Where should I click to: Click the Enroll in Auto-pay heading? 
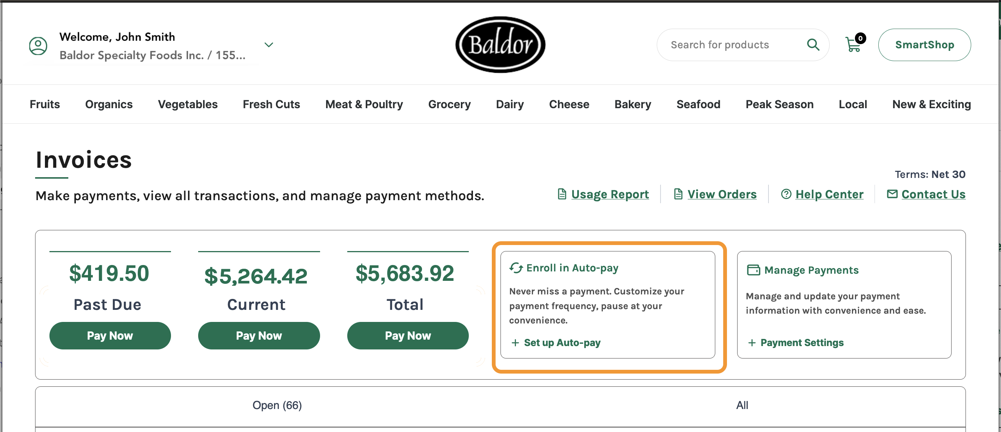click(572, 268)
